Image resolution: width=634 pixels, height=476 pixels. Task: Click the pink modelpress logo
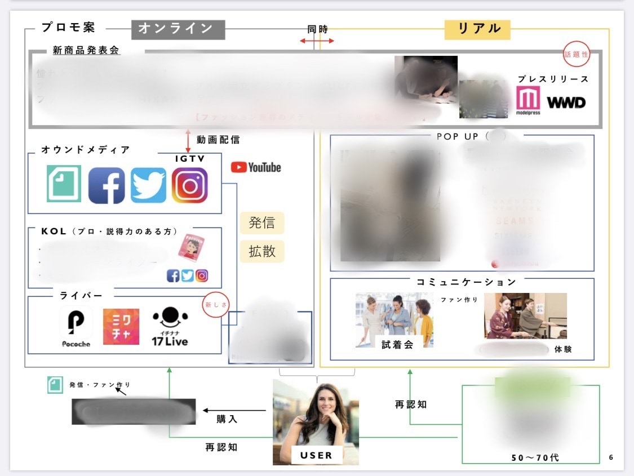528,100
